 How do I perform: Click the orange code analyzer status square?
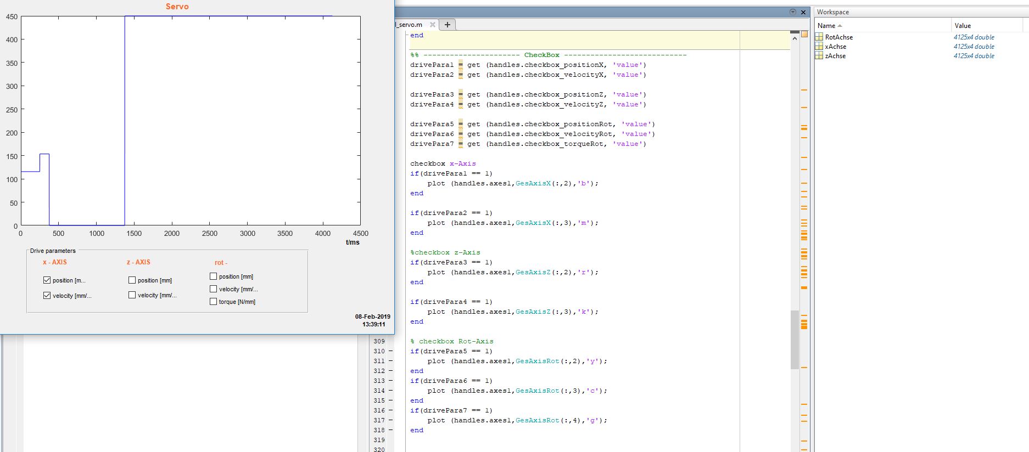(804, 34)
